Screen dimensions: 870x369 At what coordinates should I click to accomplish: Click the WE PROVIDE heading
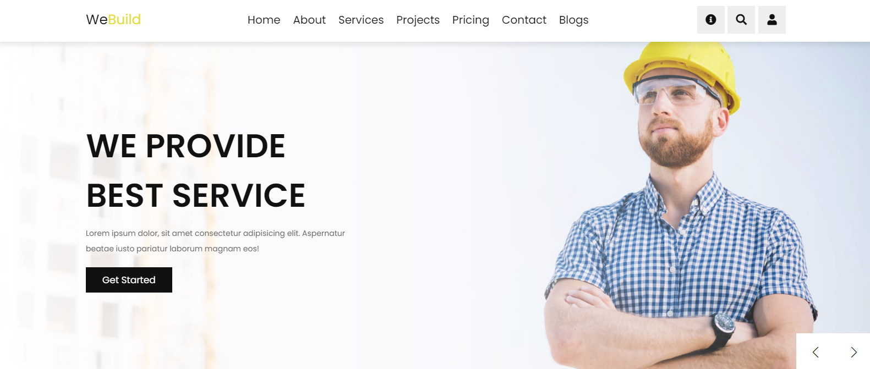click(x=185, y=146)
